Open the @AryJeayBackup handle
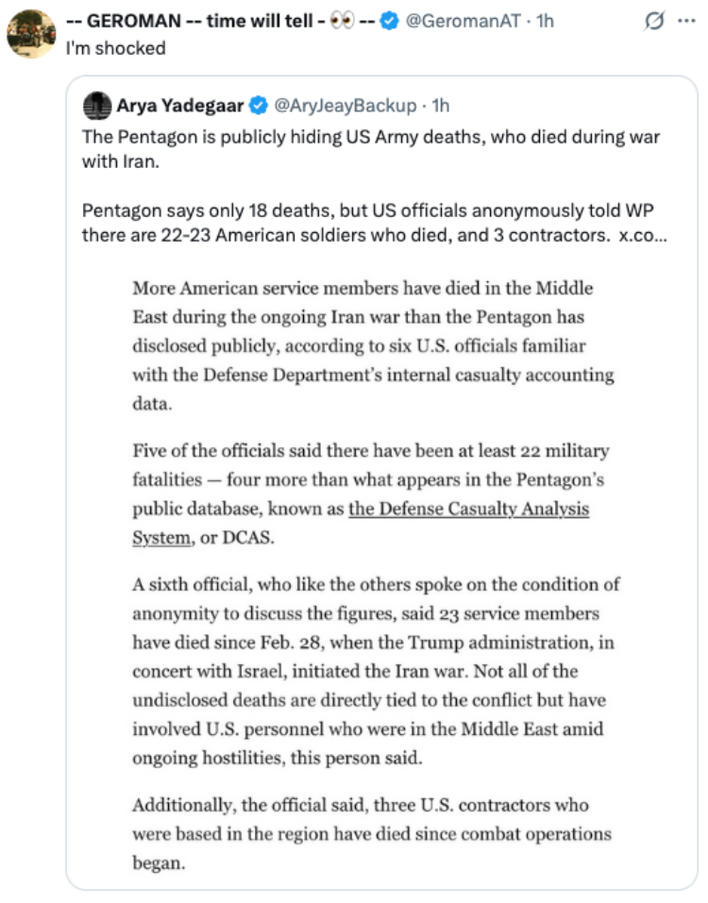 pos(346,106)
